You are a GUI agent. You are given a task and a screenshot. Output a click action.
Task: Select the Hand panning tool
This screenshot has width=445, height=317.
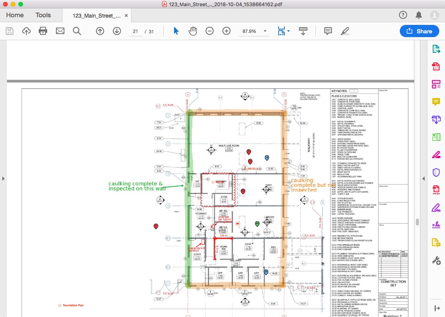click(193, 31)
